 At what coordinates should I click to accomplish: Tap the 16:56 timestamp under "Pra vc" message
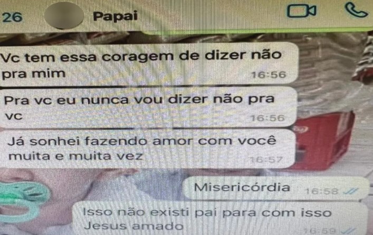point(267,118)
